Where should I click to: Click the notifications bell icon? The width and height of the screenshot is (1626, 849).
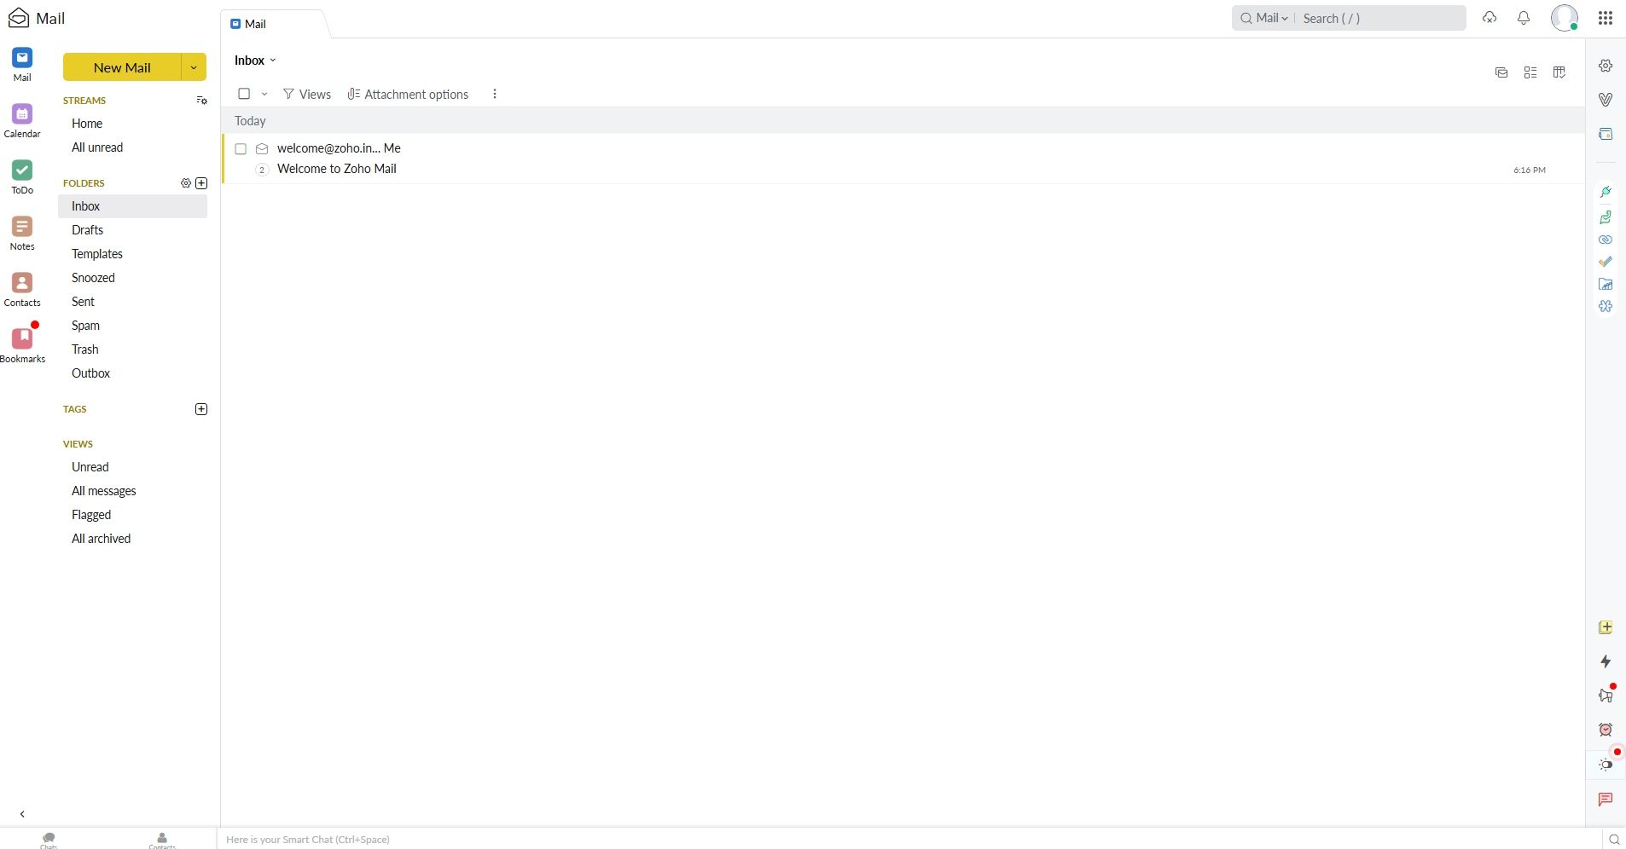(1524, 18)
